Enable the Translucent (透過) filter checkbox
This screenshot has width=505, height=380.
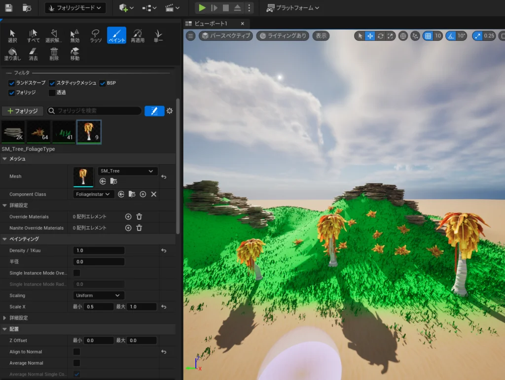tap(52, 92)
